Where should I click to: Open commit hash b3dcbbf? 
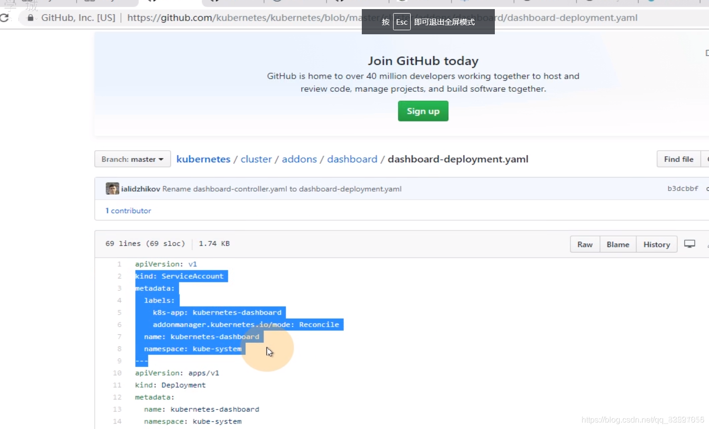point(683,189)
